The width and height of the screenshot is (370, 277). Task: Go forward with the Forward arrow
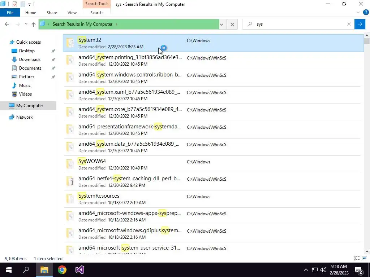pyautogui.click(x=17, y=24)
